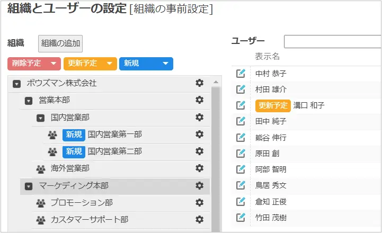The image size is (382, 233).
Task: Click the 組織の追加 button
Action: pos(60,43)
